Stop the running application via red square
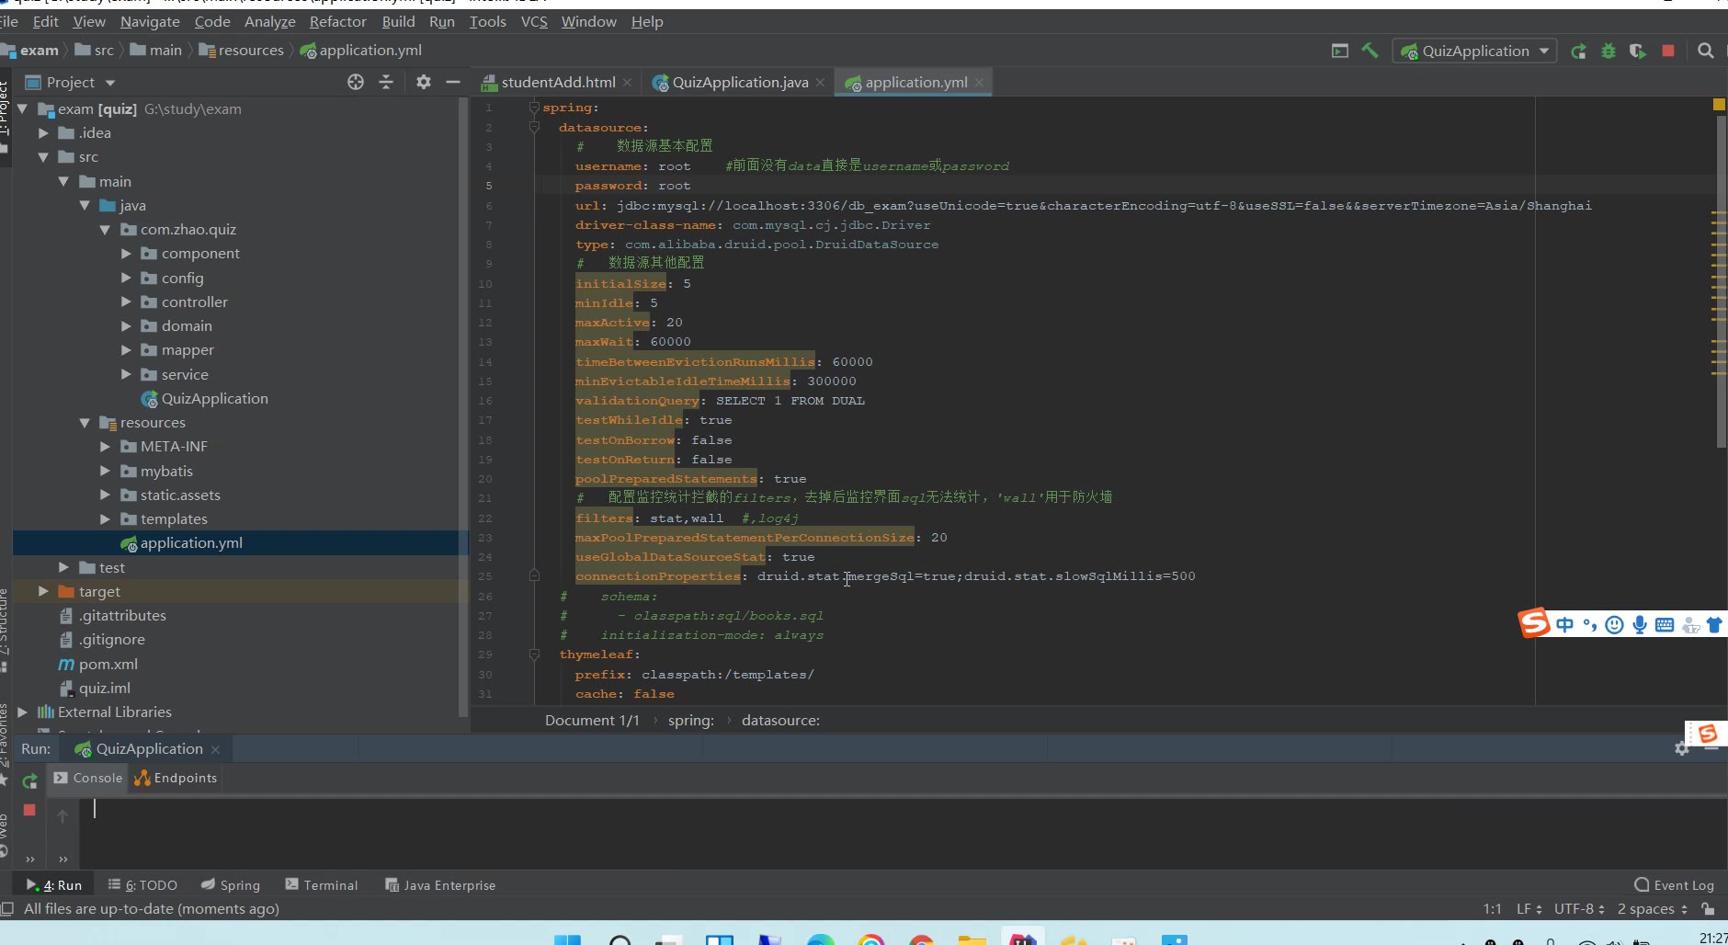Image resolution: width=1728 pixels, height=945 pixels. [x=1667, y=51]
